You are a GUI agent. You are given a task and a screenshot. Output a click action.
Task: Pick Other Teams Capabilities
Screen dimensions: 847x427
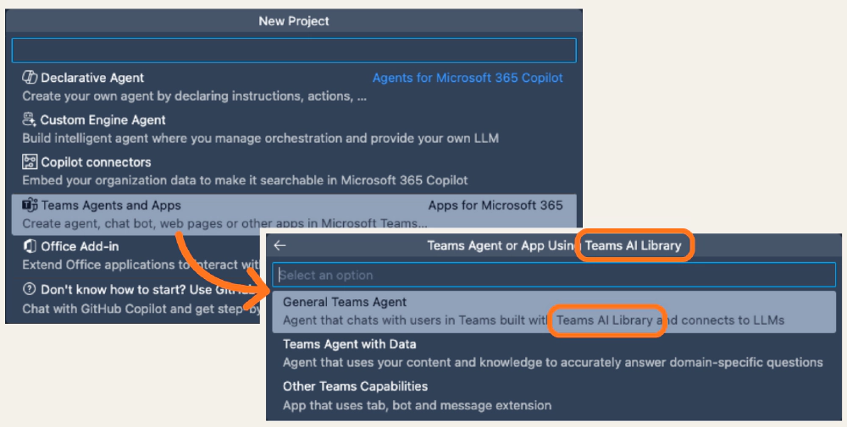click(x=355, y=386)
